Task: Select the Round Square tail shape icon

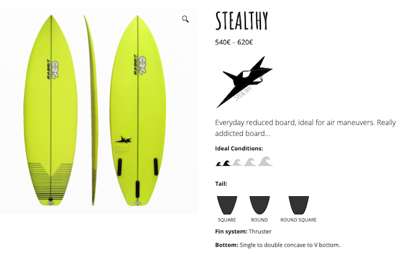Action: 298,205
